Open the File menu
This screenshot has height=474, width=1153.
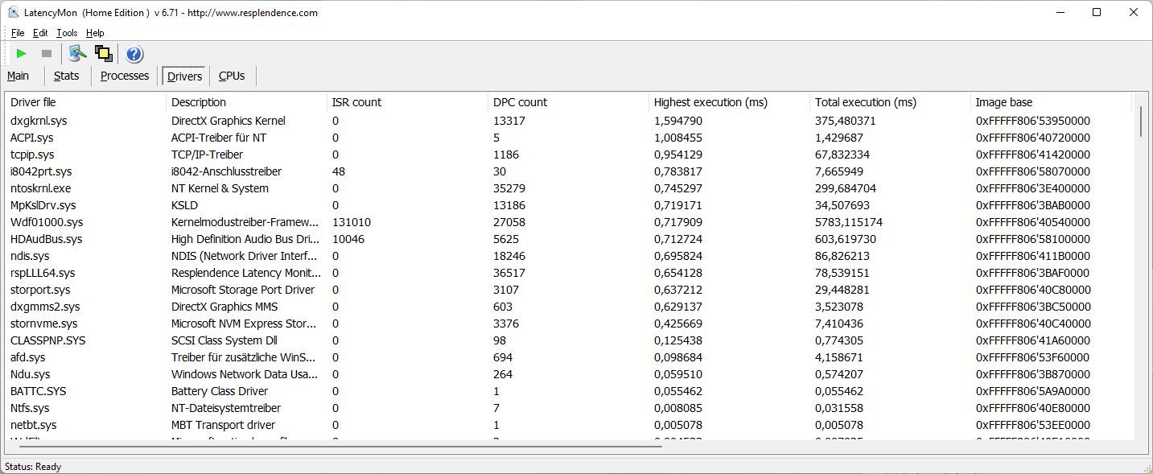click(18, 33)
